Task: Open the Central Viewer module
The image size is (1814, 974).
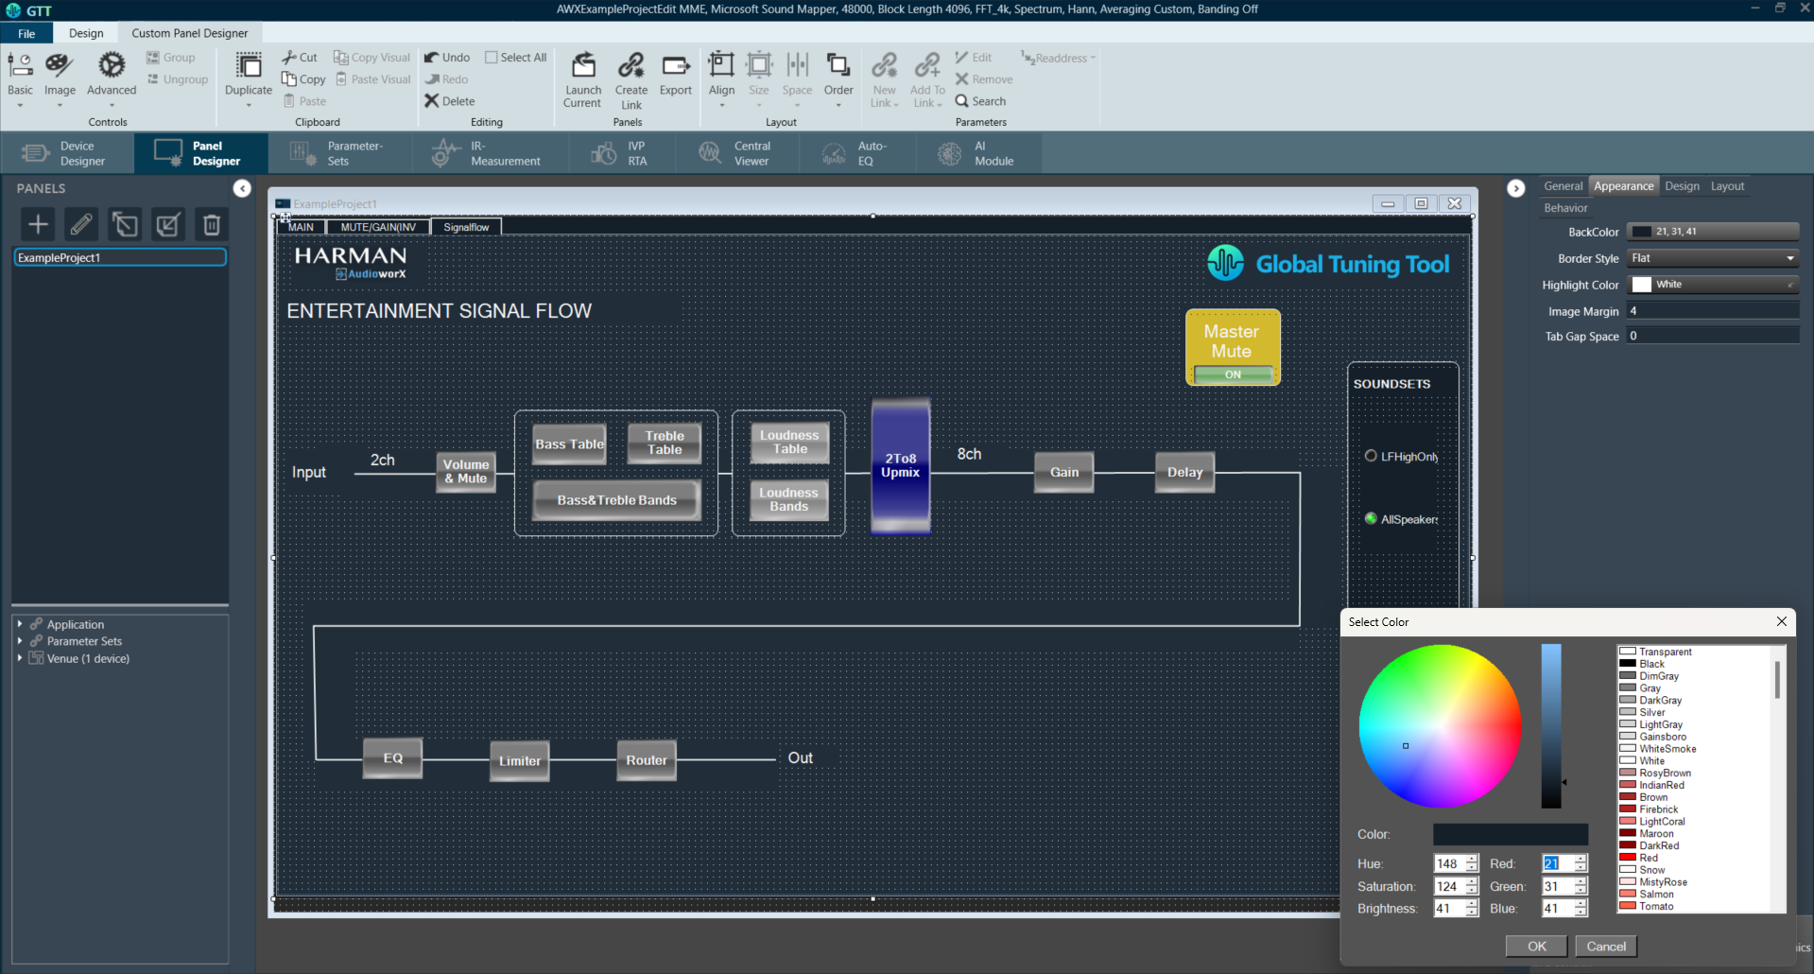Action: click(x=738, y=153)
